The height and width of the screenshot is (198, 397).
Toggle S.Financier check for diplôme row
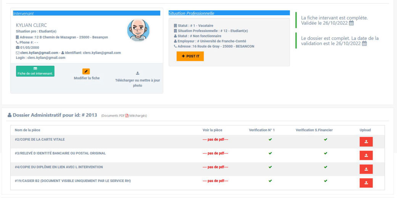[x=325, y=167]
